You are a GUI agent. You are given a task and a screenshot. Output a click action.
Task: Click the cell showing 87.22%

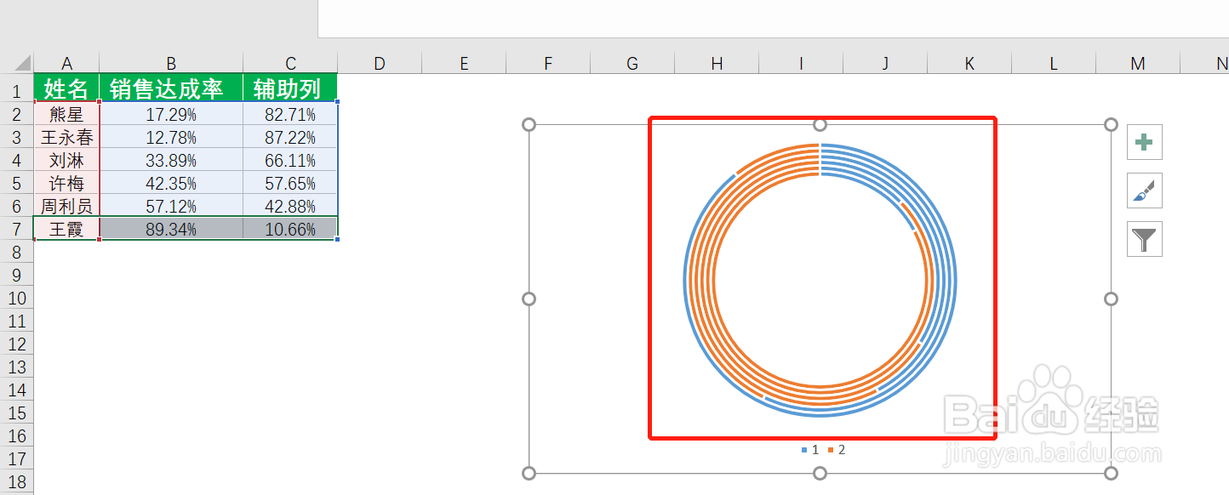pos(290,137)
